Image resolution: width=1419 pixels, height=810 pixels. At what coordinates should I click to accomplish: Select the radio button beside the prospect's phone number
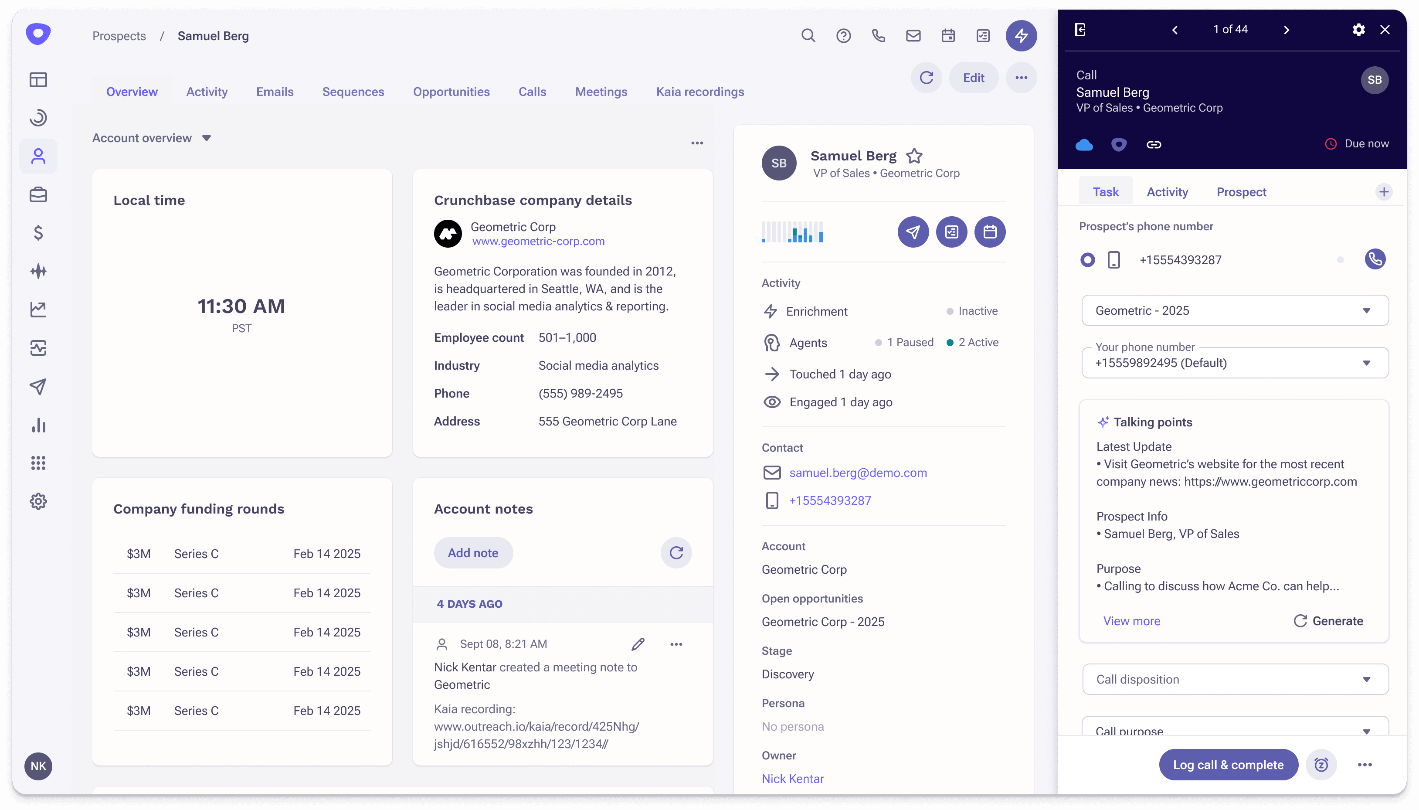[x=1087, y=259]
